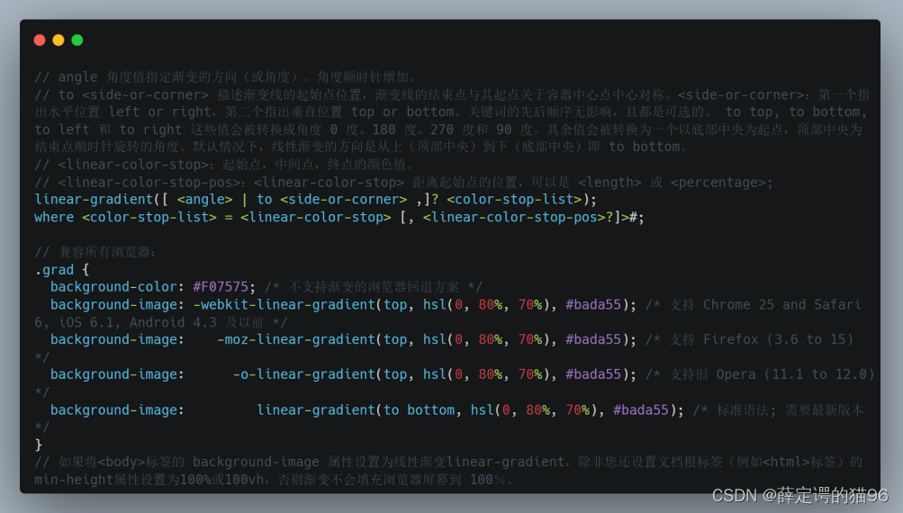Click the "// 兼容所有浏览器" comment line
This screenshot has height=513, width=903.
(x=95, y=252)
